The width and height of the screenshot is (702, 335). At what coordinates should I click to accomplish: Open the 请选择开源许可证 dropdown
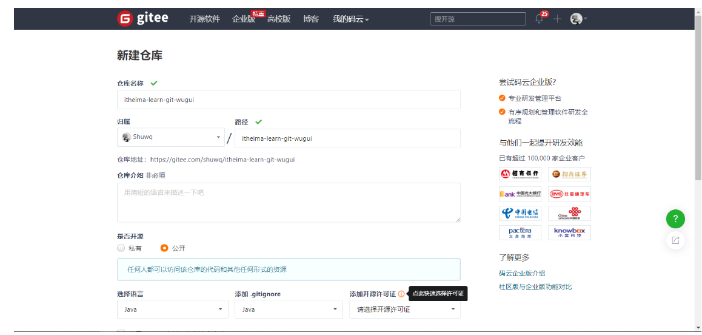[405, 310]
